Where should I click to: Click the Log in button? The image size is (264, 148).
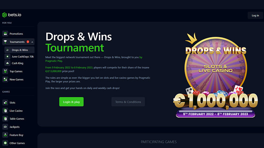tap(255, 15)
